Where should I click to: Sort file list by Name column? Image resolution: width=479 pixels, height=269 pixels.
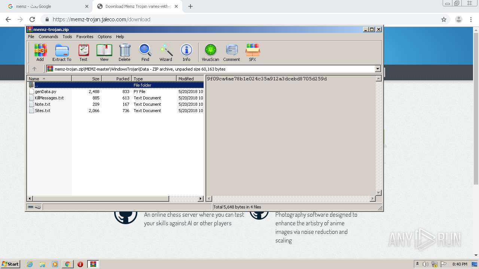[49, 79]
